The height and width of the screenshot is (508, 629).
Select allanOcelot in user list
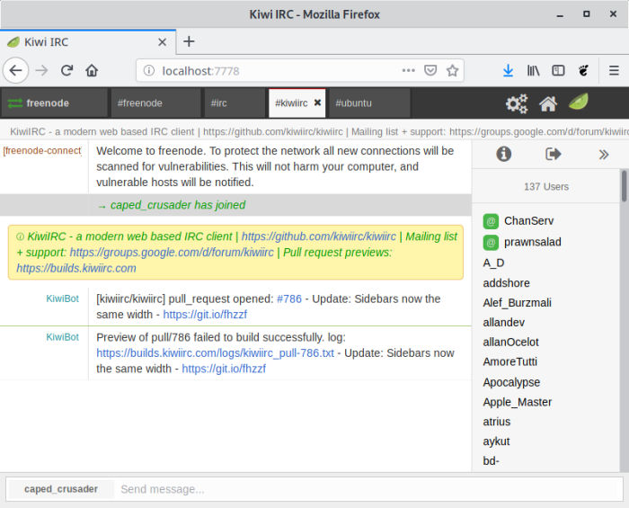pyautogui.click(x=510, y=343)
